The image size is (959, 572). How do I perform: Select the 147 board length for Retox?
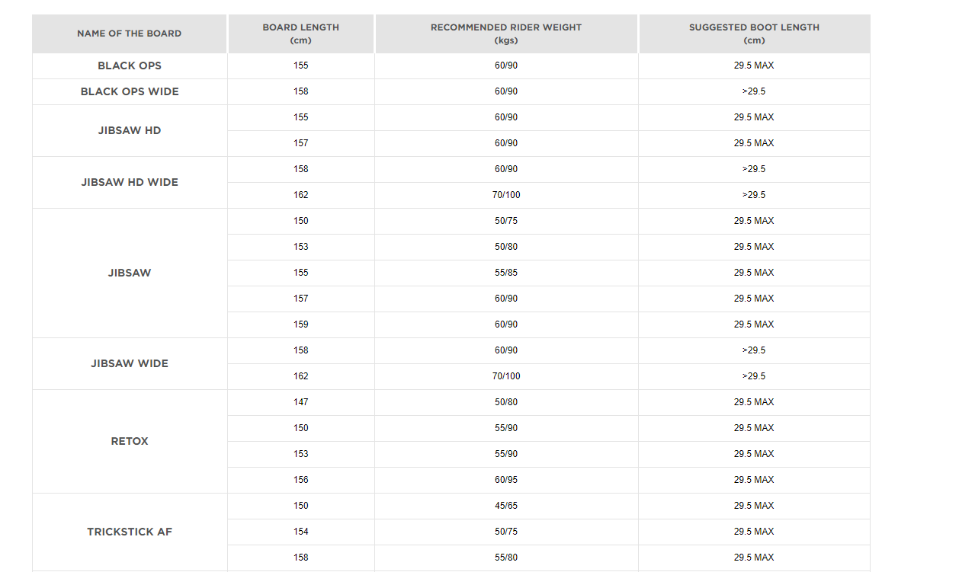click(x=301, y=402)
